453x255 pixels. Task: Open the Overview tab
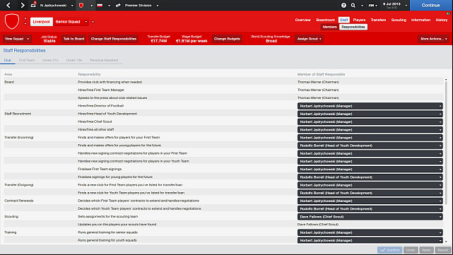point(302,20)
